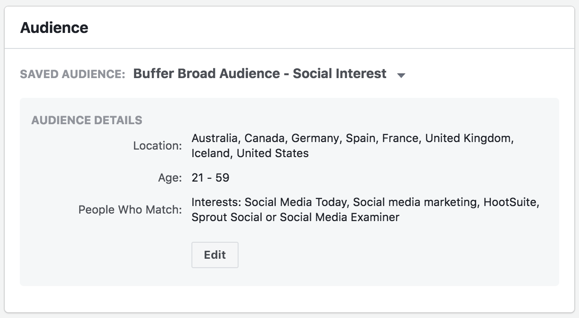The height and width of the screenshot is (318, 579).
Task: Click the SAVED AUDIENCE label
Action: point(72,74)
